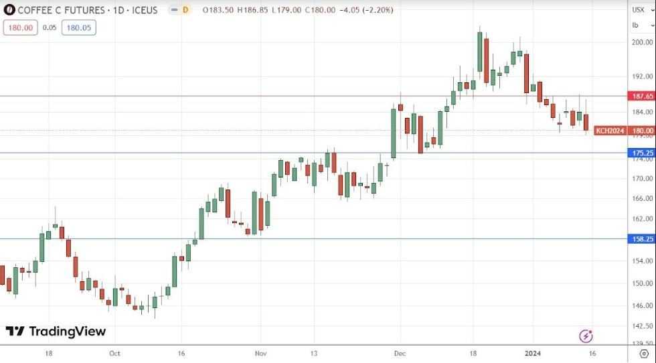Click the current price 180.00 axis label
Screen dimensions: 656x363
(x=642, y=131)
